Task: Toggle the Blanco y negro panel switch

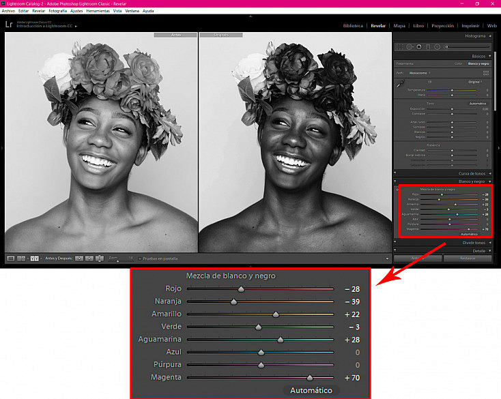Action: pyautogui.click(x=395, y=181)
